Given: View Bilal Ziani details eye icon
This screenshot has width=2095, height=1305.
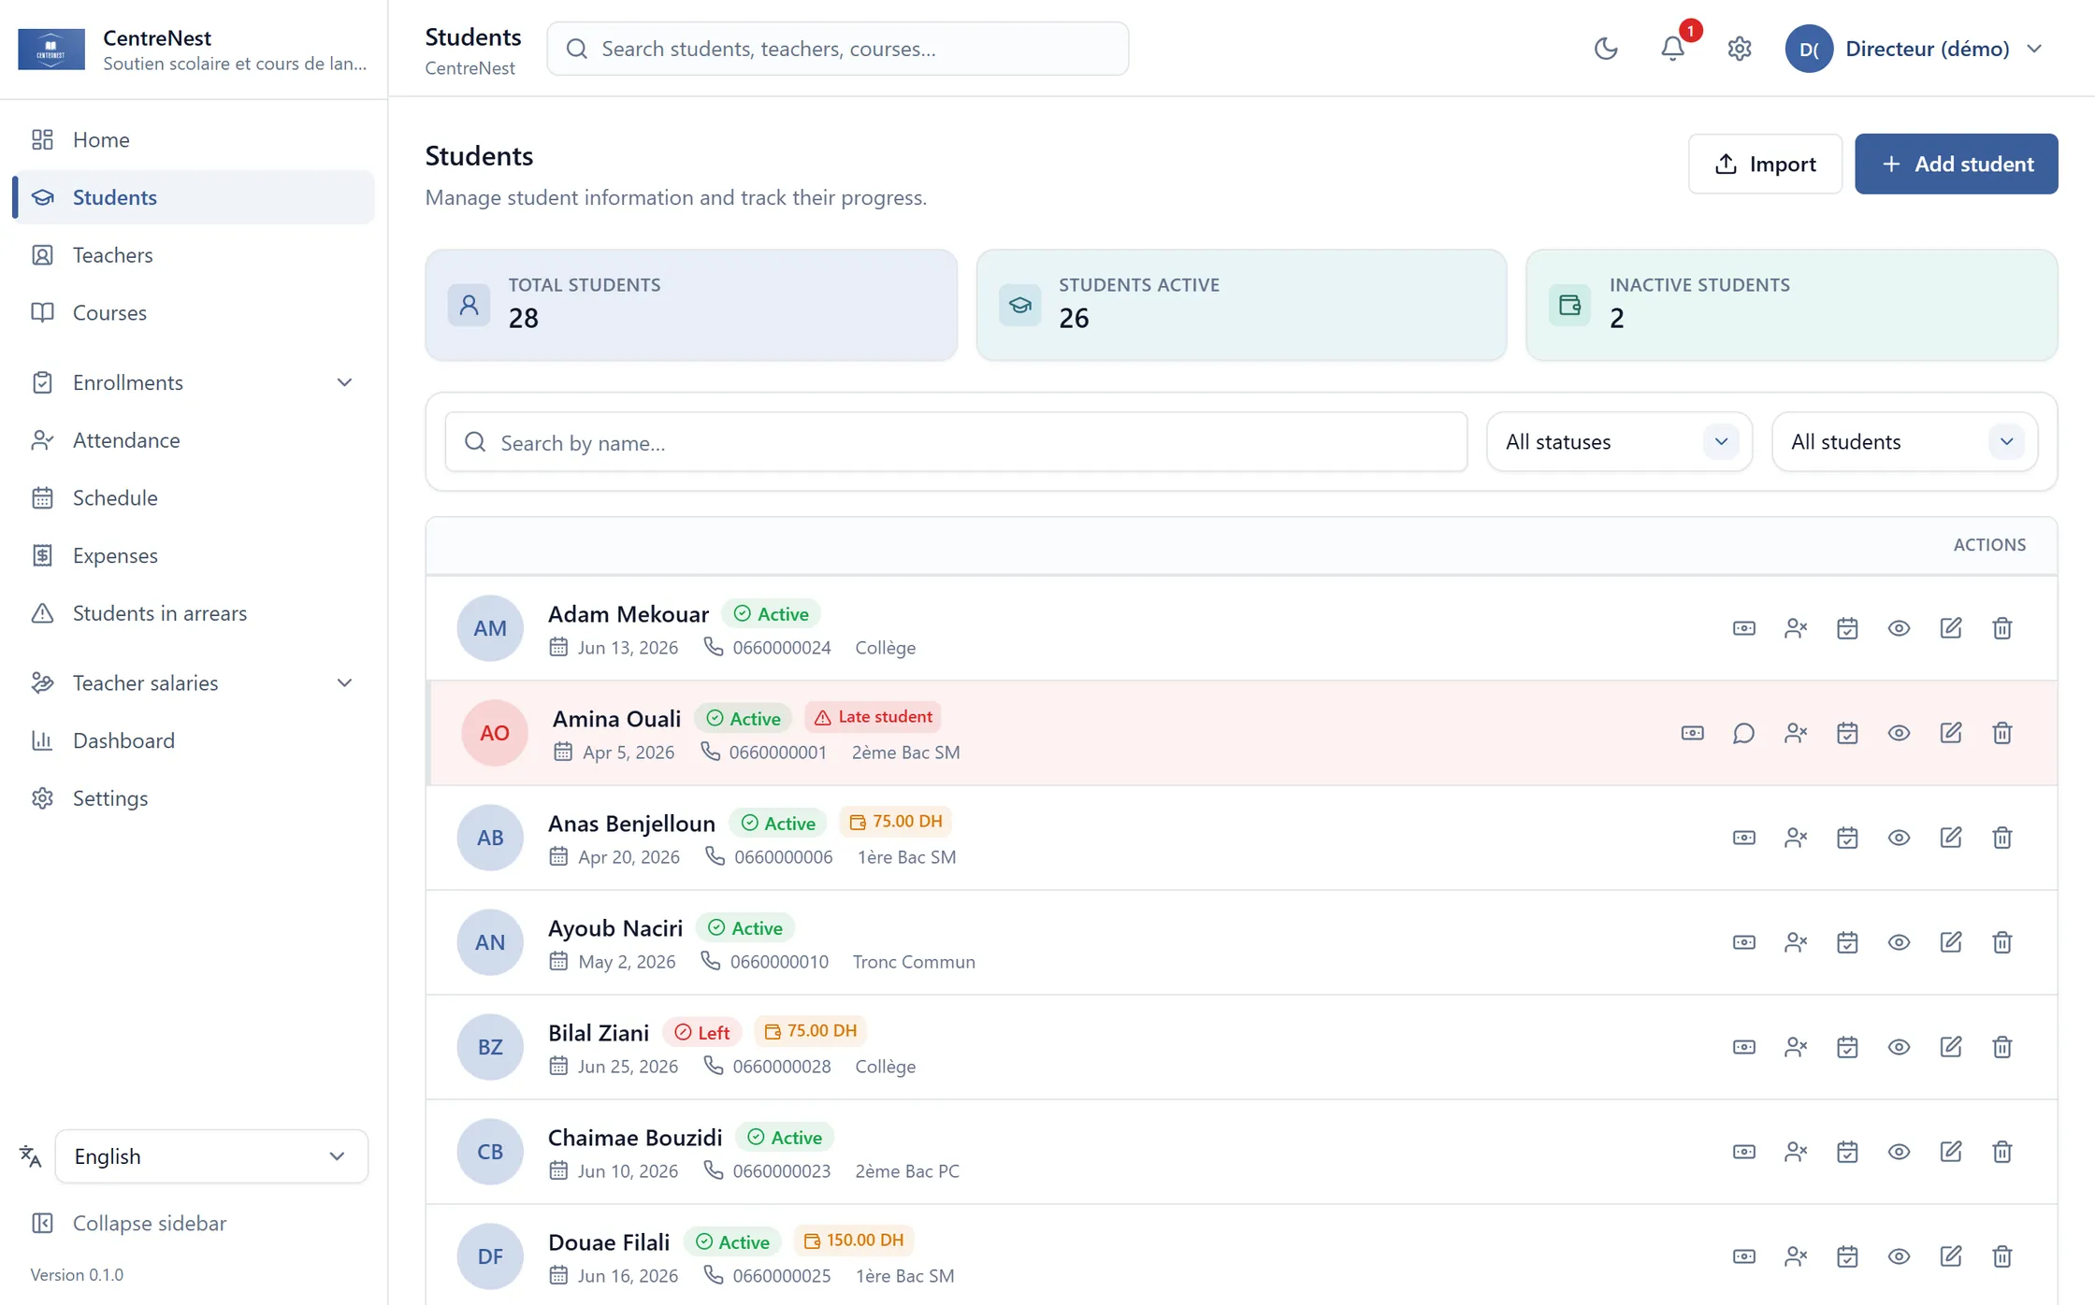Looking at the screenshot, I should click(x=1899, y=1047).
